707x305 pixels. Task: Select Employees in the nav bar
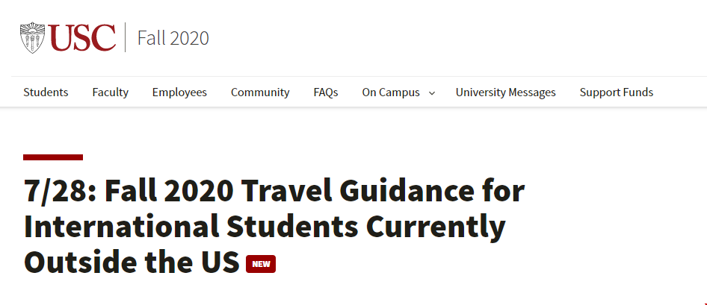click(179, 92)
